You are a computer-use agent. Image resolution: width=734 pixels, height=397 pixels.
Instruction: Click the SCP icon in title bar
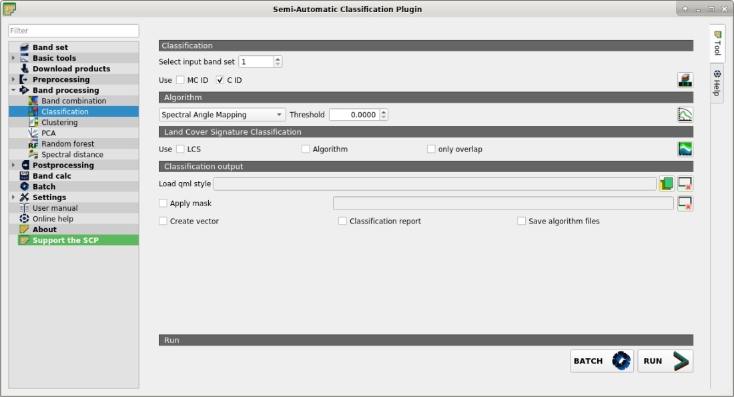(9, 9)
